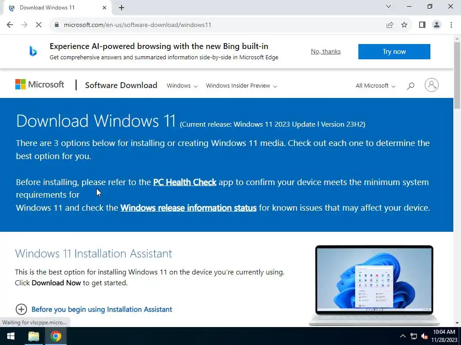
Task: Click the share page icon in address bar
Action: (390, 25)
